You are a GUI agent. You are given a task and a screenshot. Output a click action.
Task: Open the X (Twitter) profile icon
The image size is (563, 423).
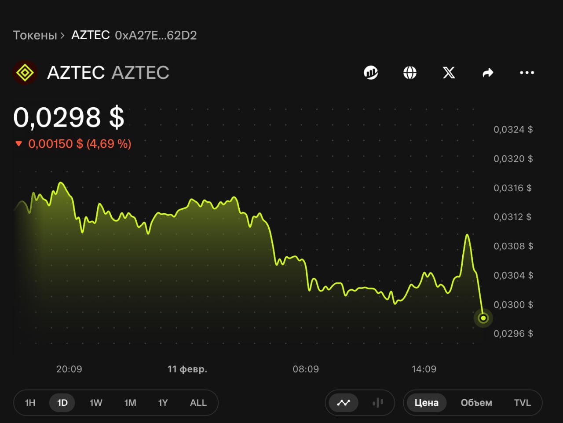coord(449,73)
